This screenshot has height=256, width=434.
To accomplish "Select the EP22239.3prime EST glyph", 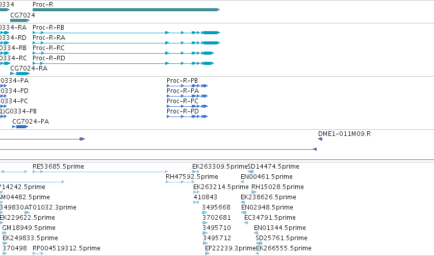I will [208, 253].
